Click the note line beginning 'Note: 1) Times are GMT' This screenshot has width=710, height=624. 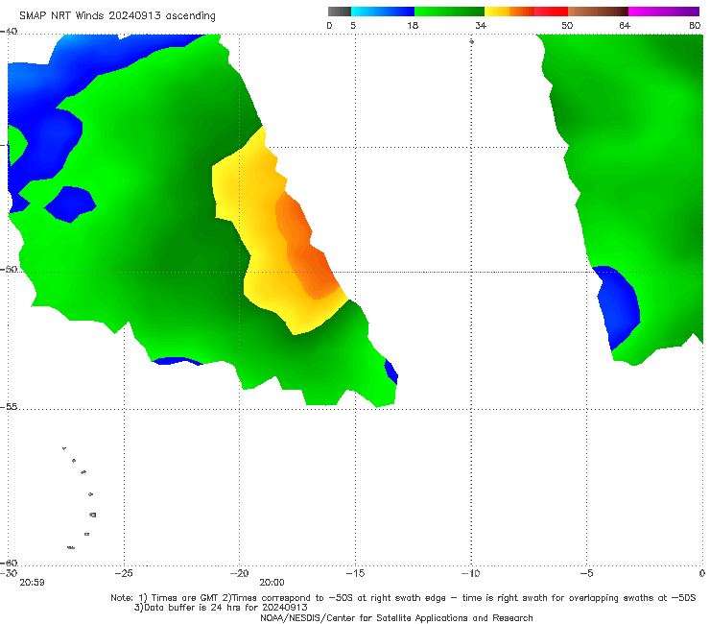coord(403,598)
